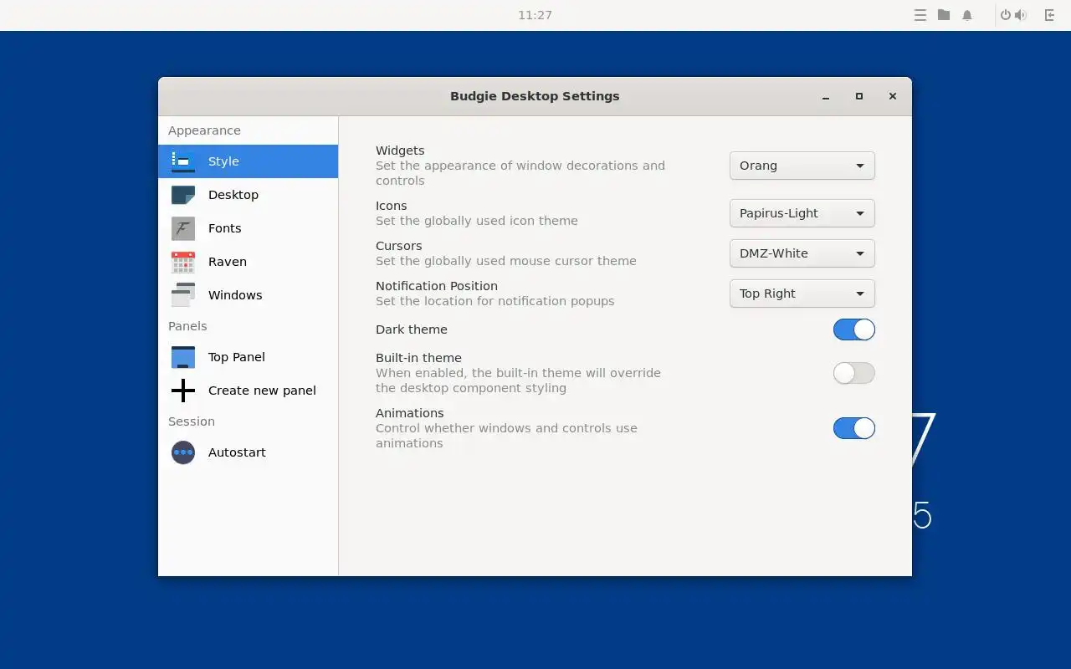Select the Top Panel entry in the sidebar
This screenshot has width=1071, height=669.
248,357
